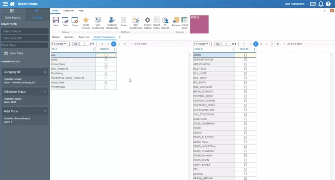Open Orders from MyMenu
The width and height of the screenshot is (335, 180).
124,22
